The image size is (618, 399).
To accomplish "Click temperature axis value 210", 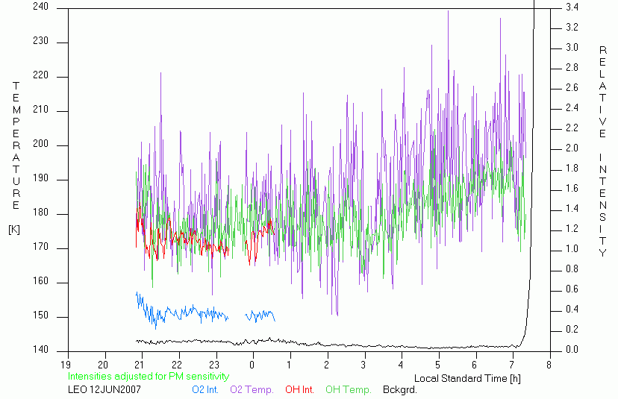I will pos(40,110).
